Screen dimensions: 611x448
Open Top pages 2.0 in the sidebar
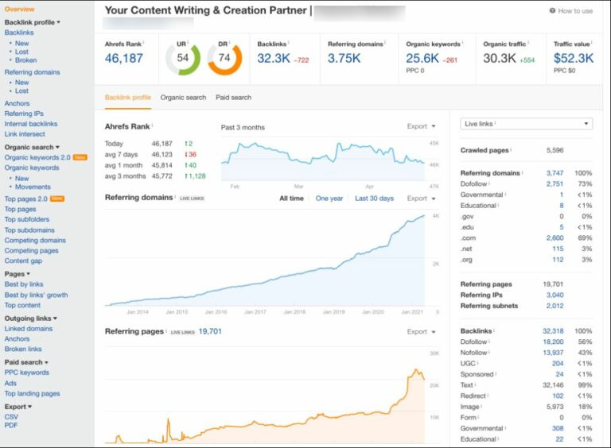click(x=25, y=199)
